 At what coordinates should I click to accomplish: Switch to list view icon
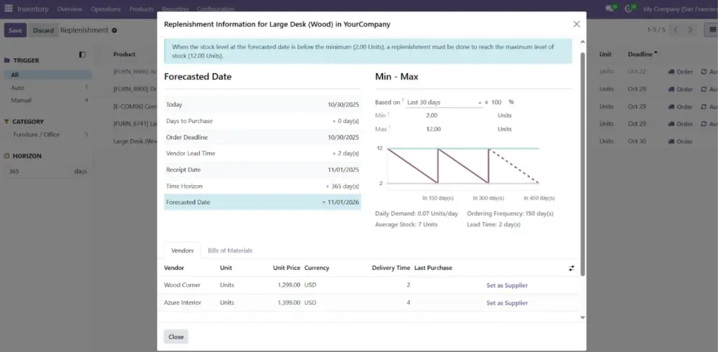(712, 30)
